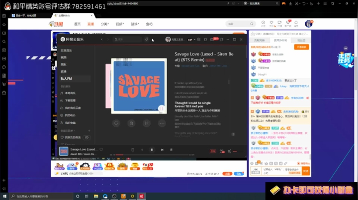Focus the NetEase Music search box
This screenshot has width=358, height=200.
click(127, 39)
